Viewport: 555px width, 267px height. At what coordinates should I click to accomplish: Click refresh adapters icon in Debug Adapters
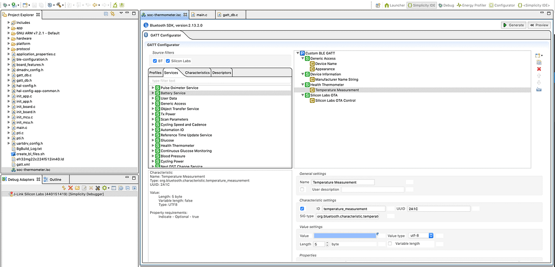pyautogui.click(x=64, y=188)
